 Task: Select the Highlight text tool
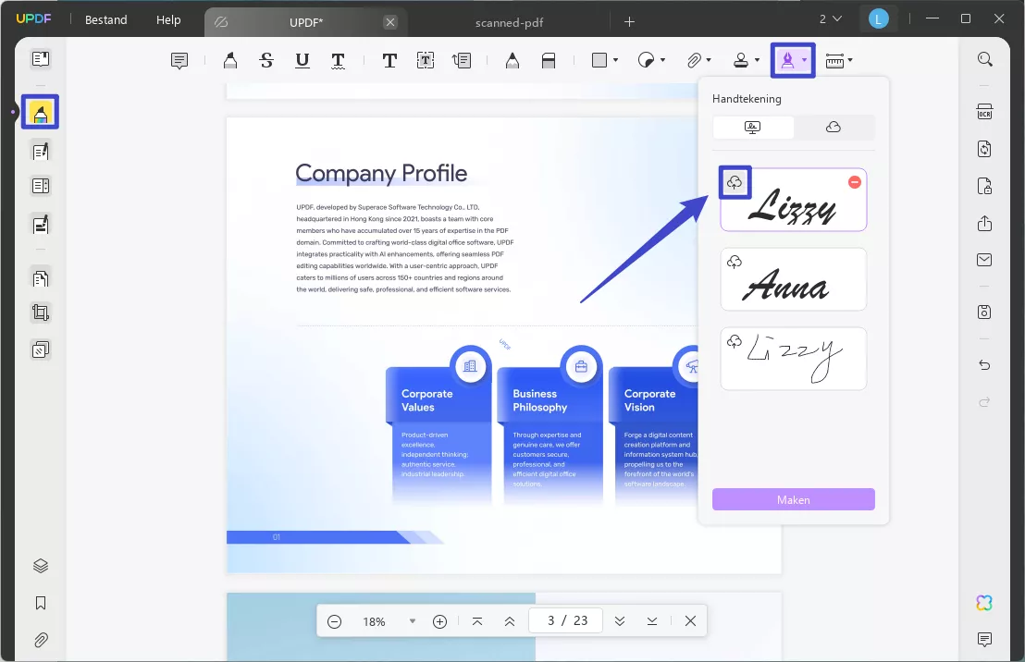point(230,61)
